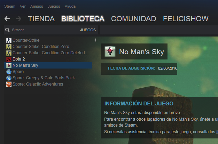Switch to the TIENDA tab
The height and width of the screenshot is (144, 218).
(41, 19)
